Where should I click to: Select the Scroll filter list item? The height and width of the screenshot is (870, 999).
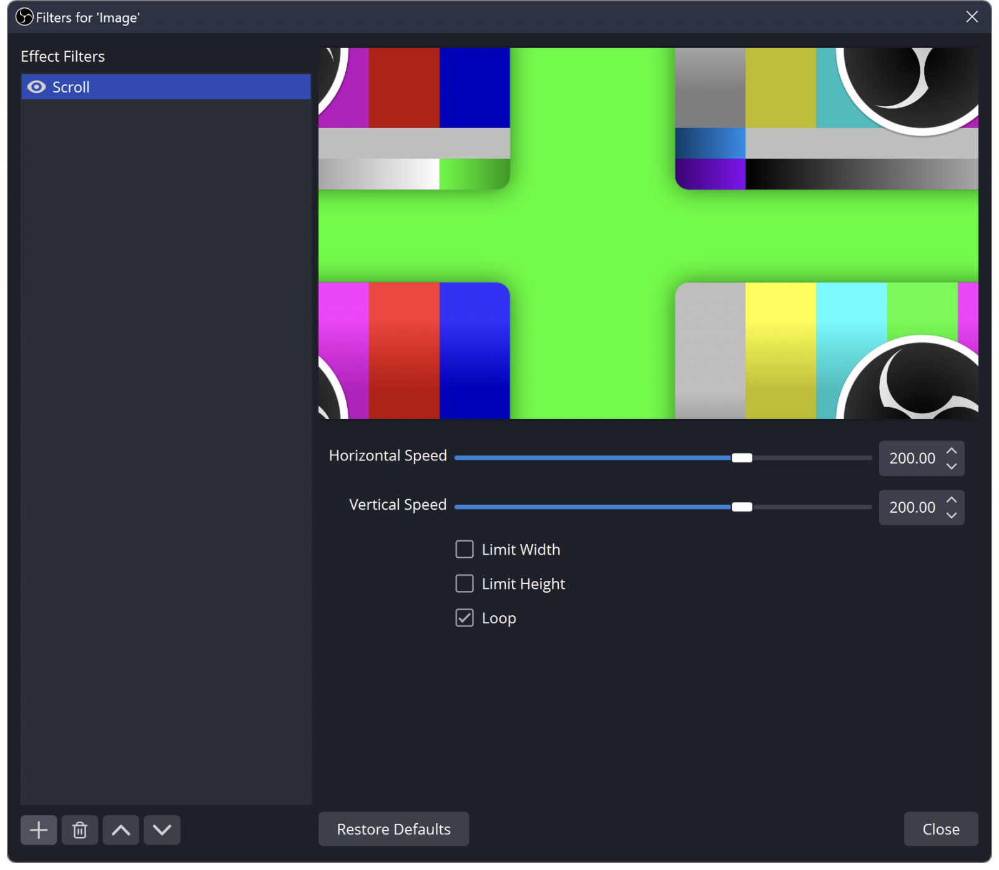coord(166,87)
